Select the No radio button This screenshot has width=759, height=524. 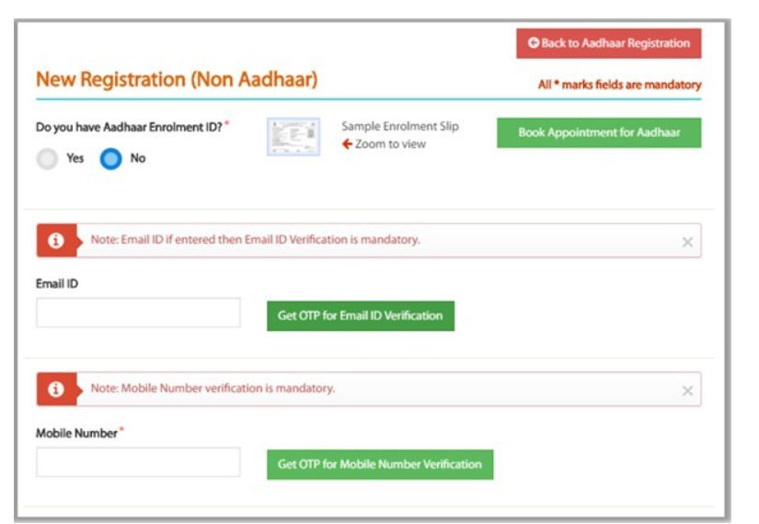point(110,159)
